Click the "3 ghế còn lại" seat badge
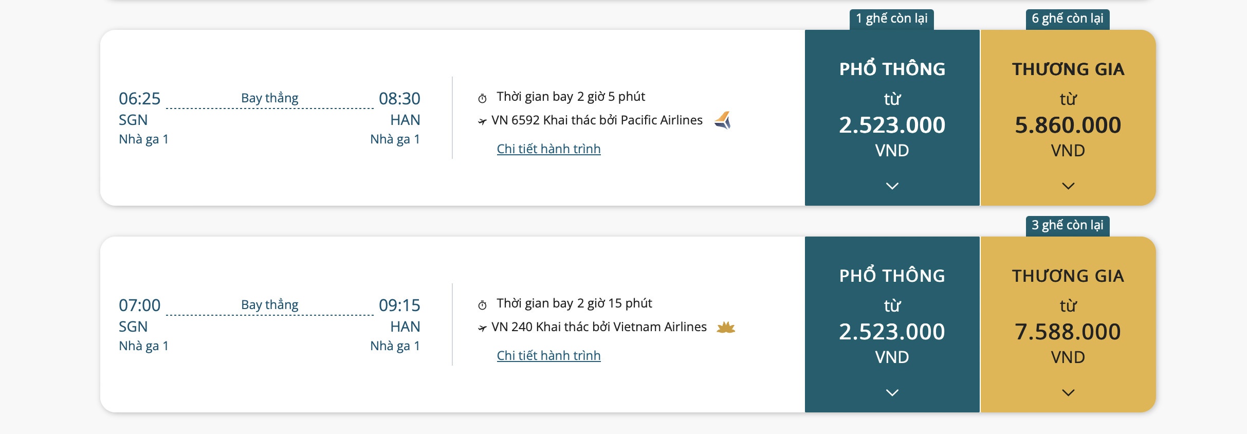This screenshot has width=1247, height=434. pos(1067,226)
